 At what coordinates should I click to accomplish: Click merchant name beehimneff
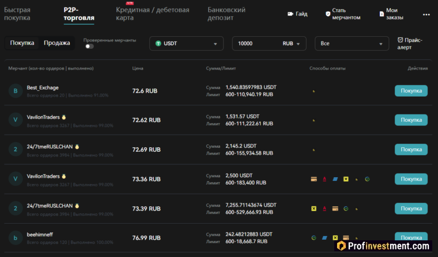40,235
